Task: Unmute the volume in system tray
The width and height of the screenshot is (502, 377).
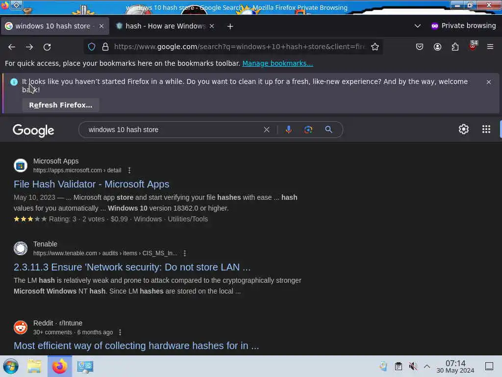Action: click(413, 366)
